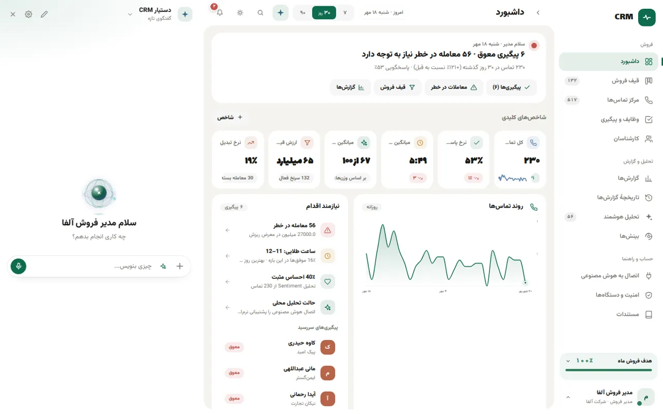Image resolution: width=663 pixels, height=414 pixels.
Task: Start a new conversation with pencil icon
Action: pos(44,14)
